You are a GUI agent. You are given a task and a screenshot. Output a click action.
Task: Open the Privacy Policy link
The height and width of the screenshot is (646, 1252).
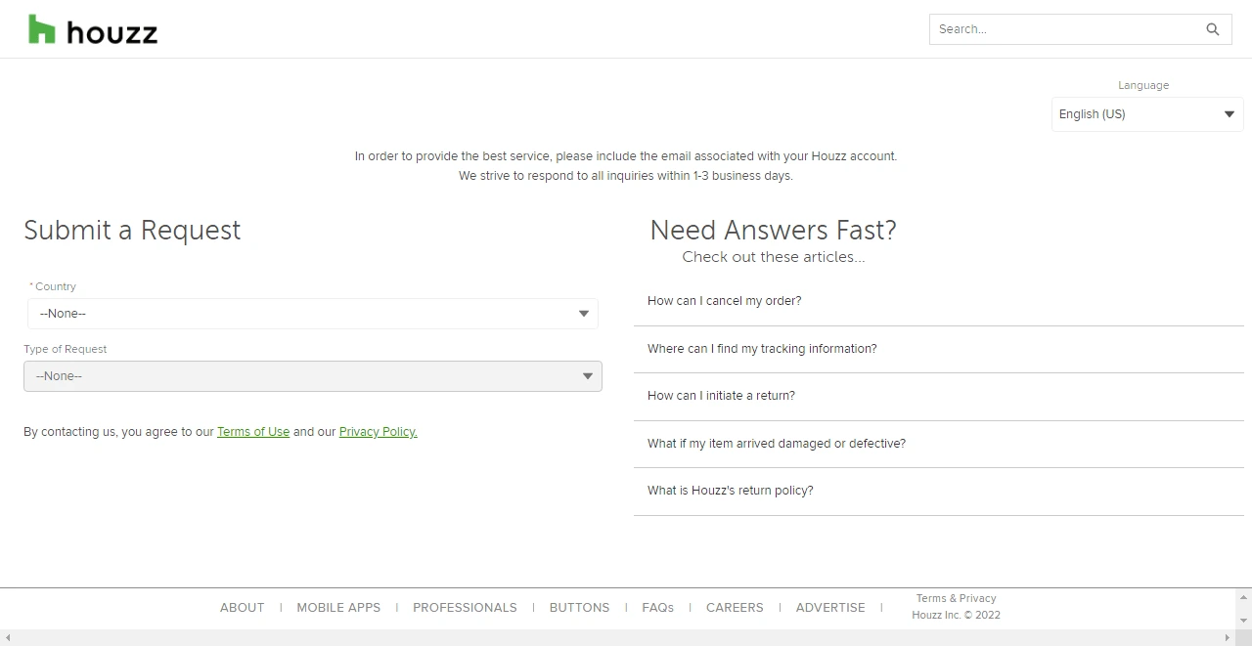378,432
